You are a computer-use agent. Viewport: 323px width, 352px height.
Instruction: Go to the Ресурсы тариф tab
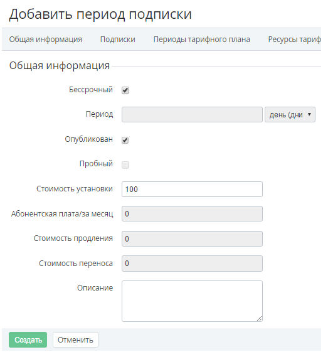click(295, 40)
